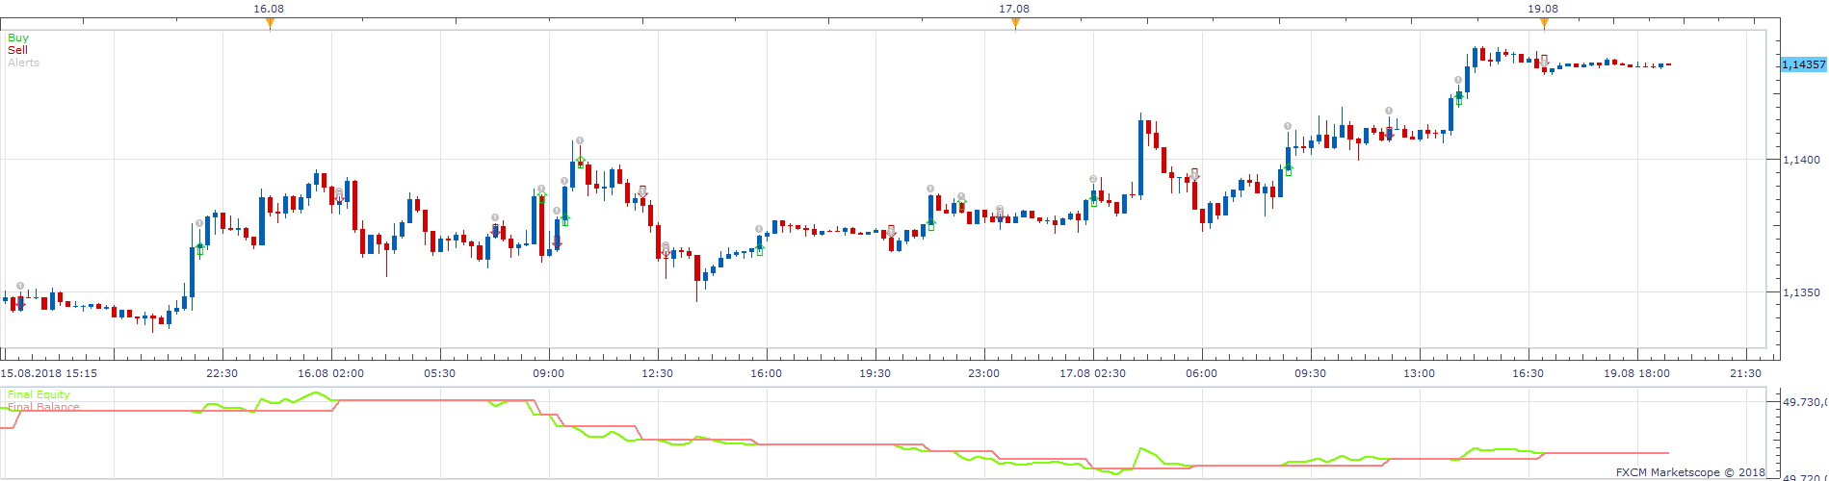This screenshot has height=481, width=1829.
Task: Click the 16:00 time axis label
Action: [x=767, y=373]
